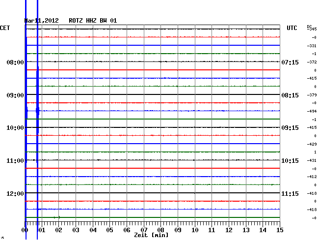Click the station label ROTZ HHZ BW 01
This screenshot has height=243, width=319.
point(93,21)
